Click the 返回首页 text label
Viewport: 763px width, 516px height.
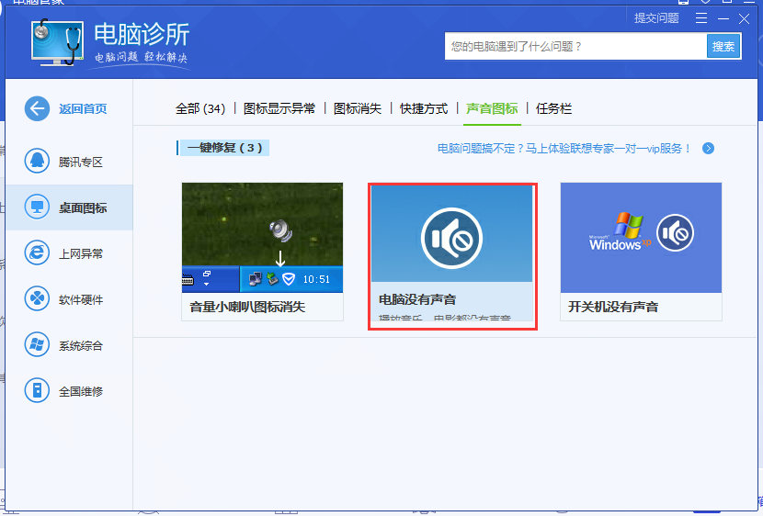(83, 109)
